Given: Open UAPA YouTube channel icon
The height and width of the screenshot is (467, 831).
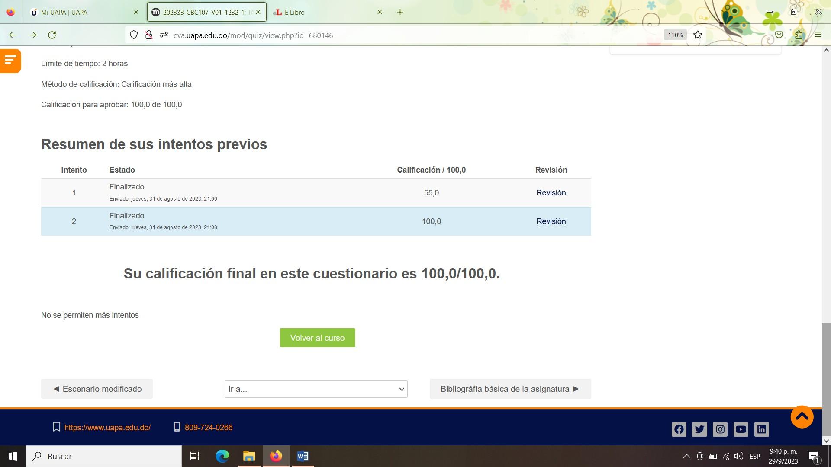Looking at the screenshot, I should [741, 429].
